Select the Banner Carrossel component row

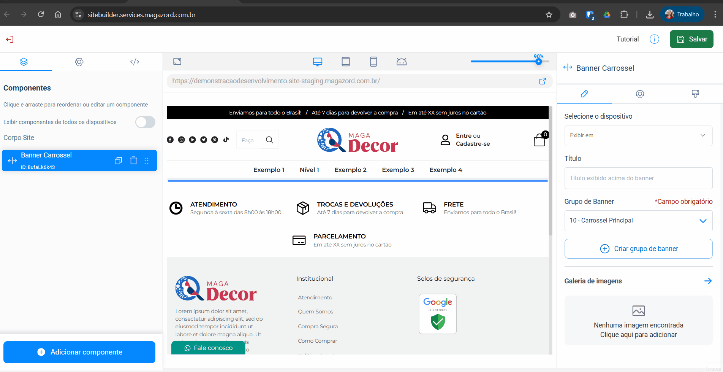pyautogui.click(x=79, y=161)
